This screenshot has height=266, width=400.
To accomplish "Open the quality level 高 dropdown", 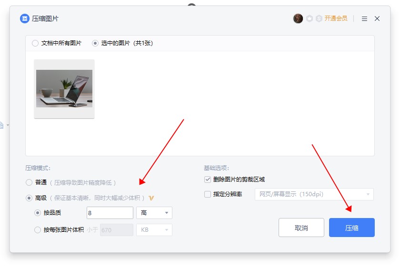I will point(154,213).
